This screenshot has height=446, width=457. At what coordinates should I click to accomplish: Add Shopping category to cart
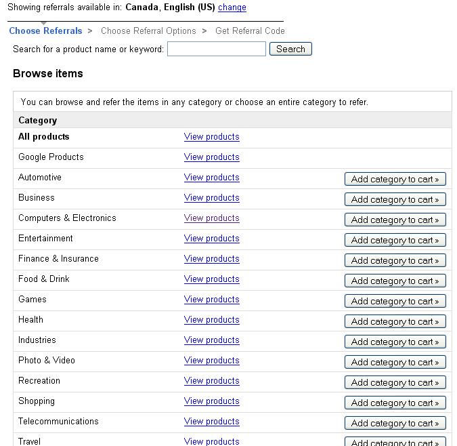[395, 403]
